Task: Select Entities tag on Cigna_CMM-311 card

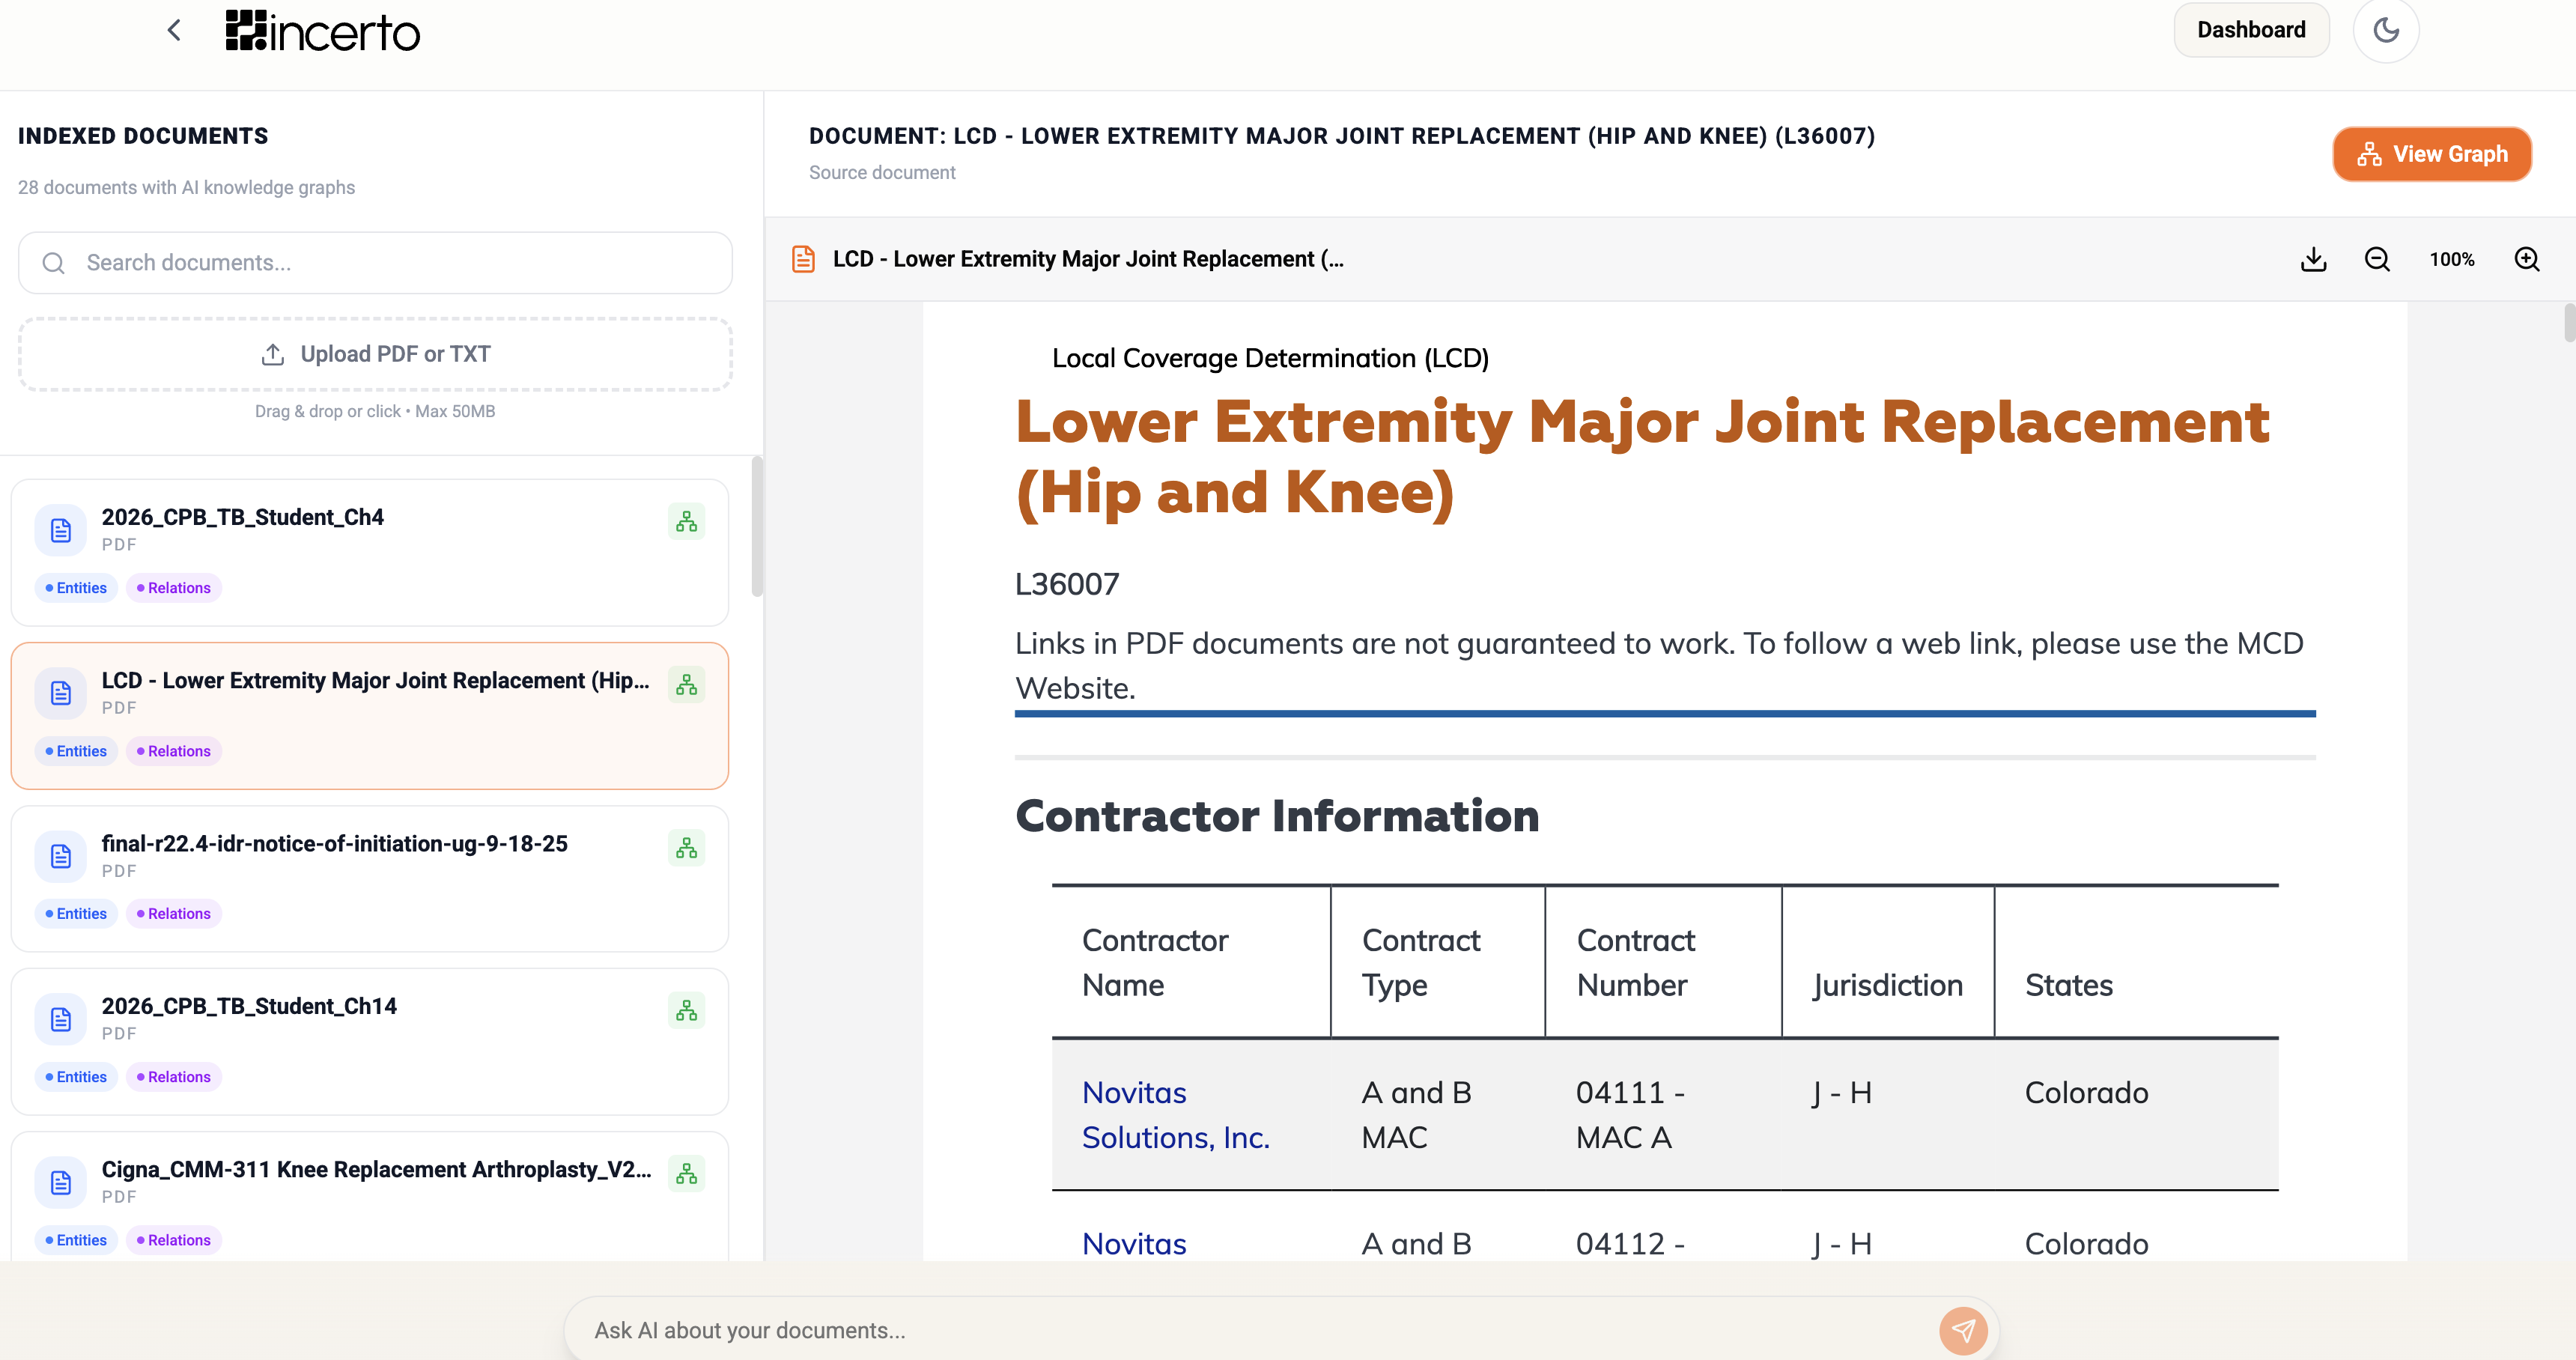Action: 76,1240
